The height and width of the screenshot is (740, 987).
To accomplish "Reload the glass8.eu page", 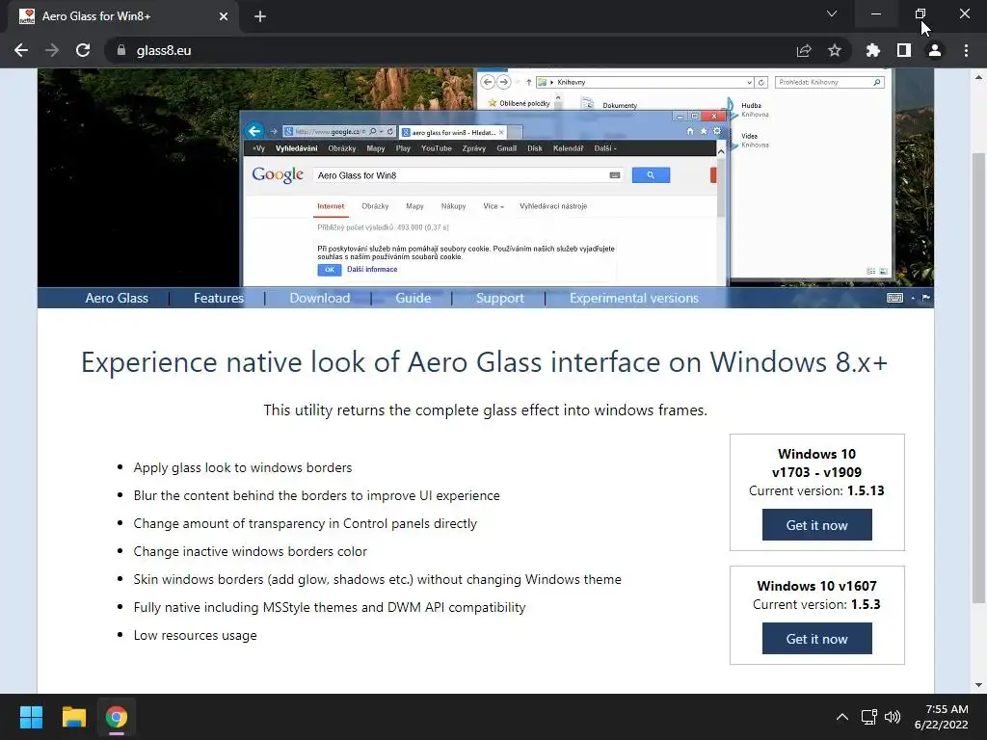I will [x=83, y=50].
